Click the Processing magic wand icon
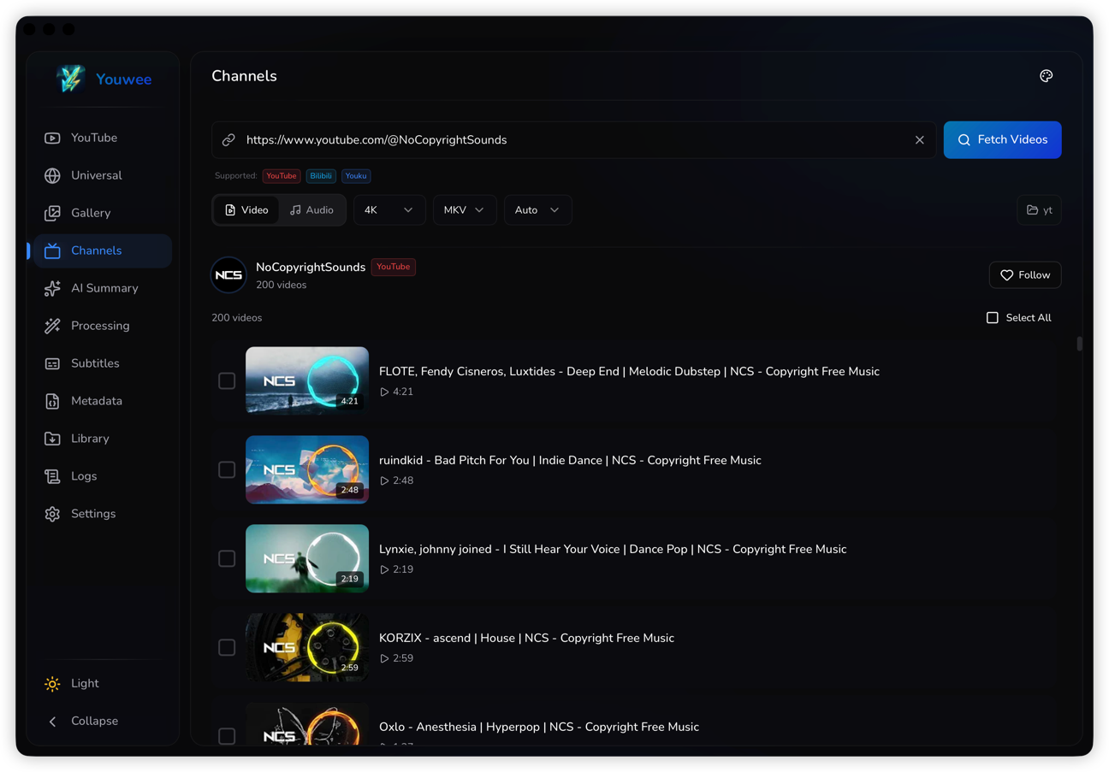This screenshot has height=772, width=1109. pyautogui.click(x=52, y=326)
